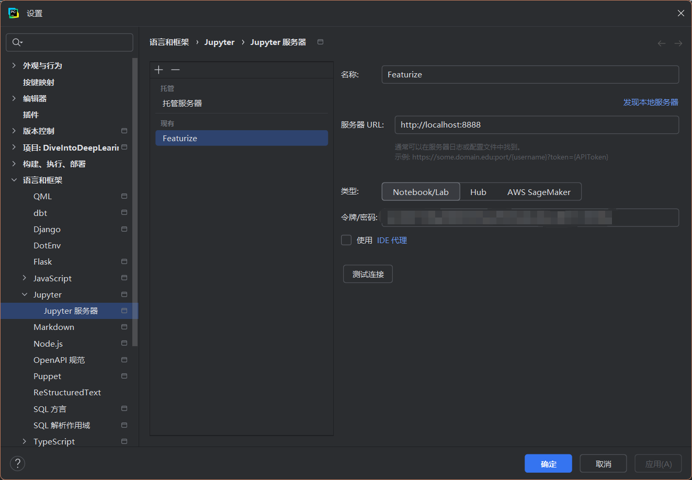Click project-level icon on QML row
The width and height of the screenshot is (692, 480).
[x=124, y=196]
